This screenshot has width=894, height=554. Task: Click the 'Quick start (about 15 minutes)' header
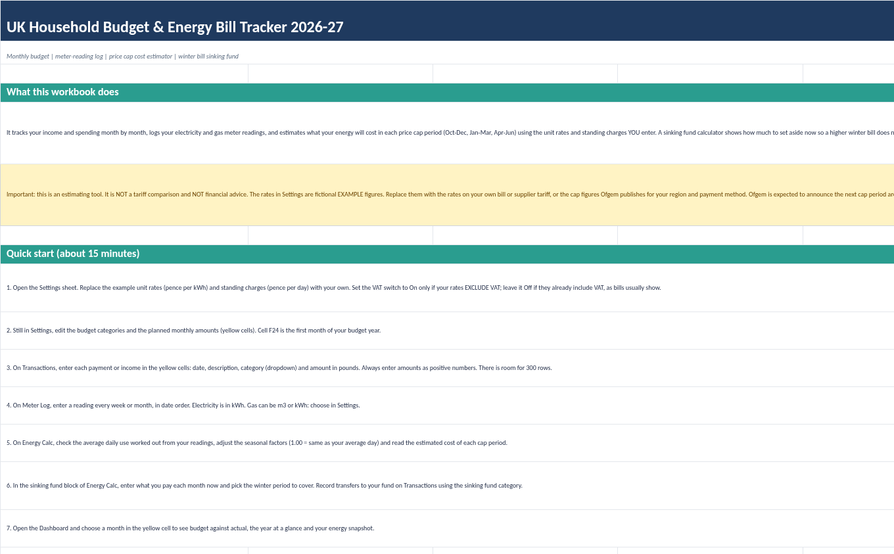click(x=447, y=254)
